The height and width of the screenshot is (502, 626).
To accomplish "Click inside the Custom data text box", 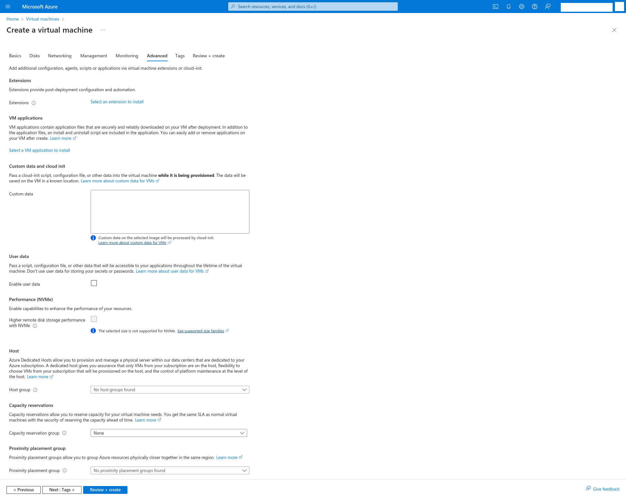I will pyautogui.click(x=170, y=211).
